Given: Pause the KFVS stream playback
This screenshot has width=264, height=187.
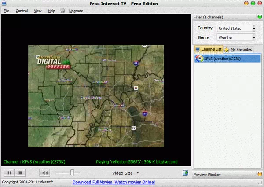Looking at the screenshot, I should (x=10, y=173).
